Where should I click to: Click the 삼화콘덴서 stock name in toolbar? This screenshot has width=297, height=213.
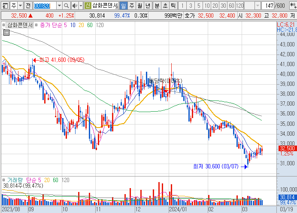tap(105, 6)
